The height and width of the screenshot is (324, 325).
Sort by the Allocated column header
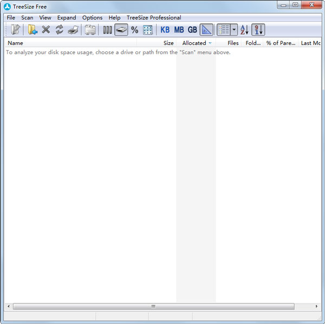(x=196, y=43)
